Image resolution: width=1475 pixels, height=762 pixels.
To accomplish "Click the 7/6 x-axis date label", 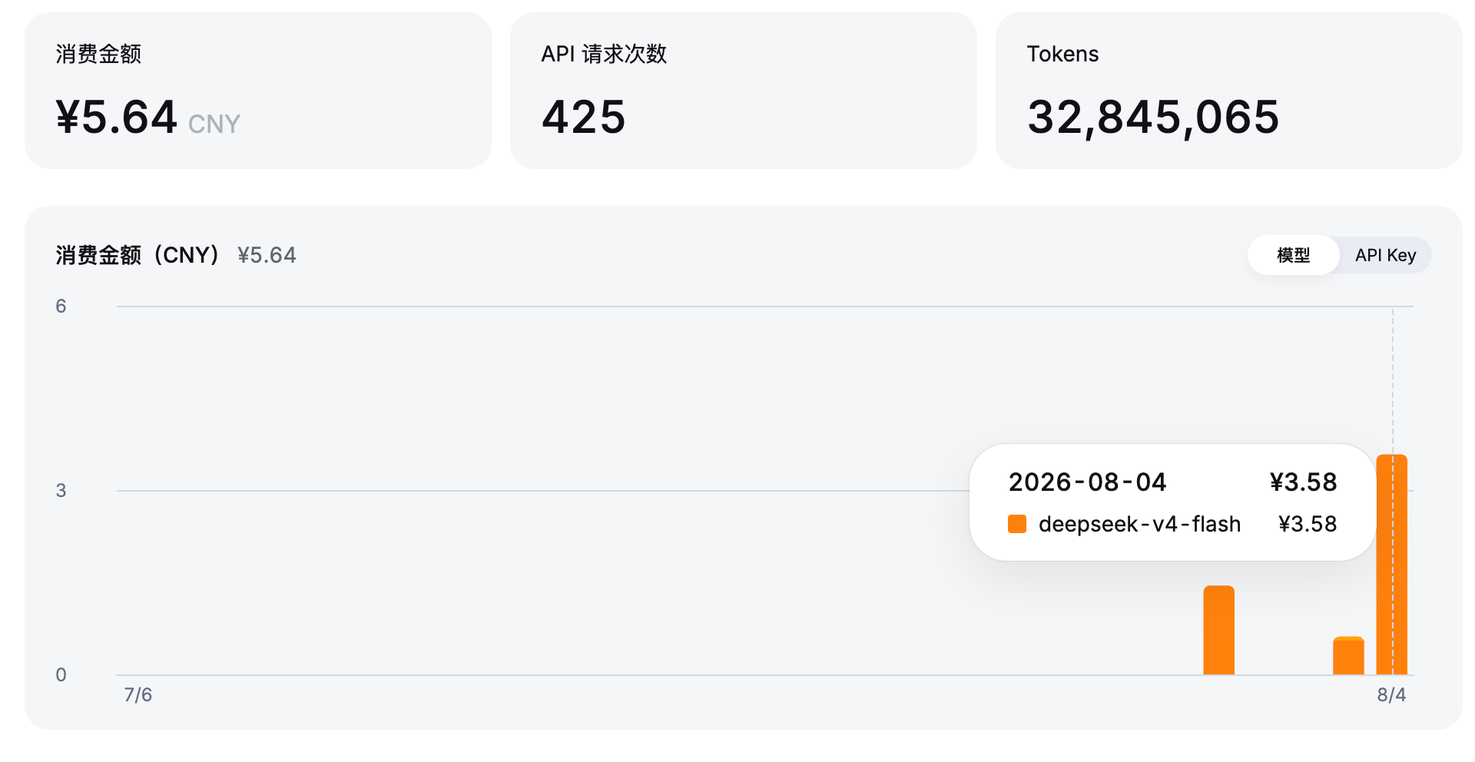I will pos(138,694).
